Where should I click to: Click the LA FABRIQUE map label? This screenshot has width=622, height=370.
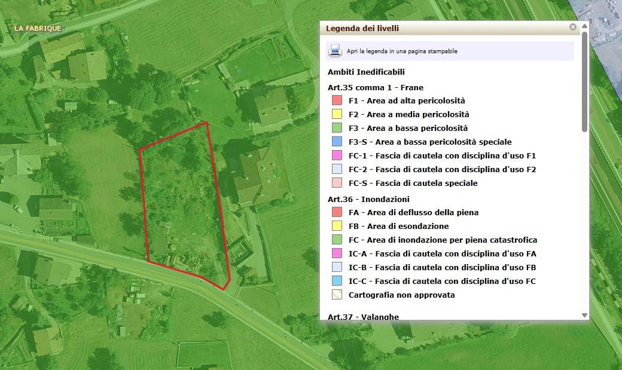tap(38, 29)
